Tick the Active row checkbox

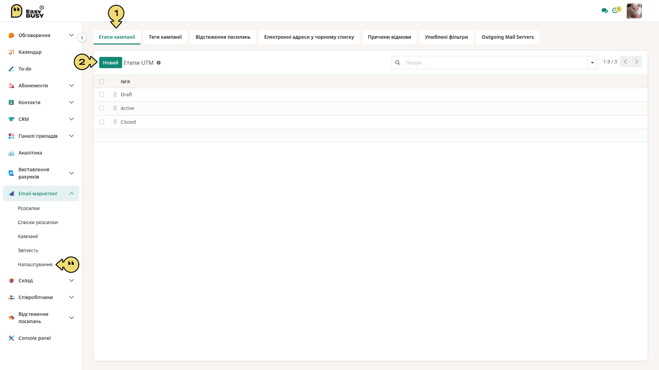click(x=102, y=109)
